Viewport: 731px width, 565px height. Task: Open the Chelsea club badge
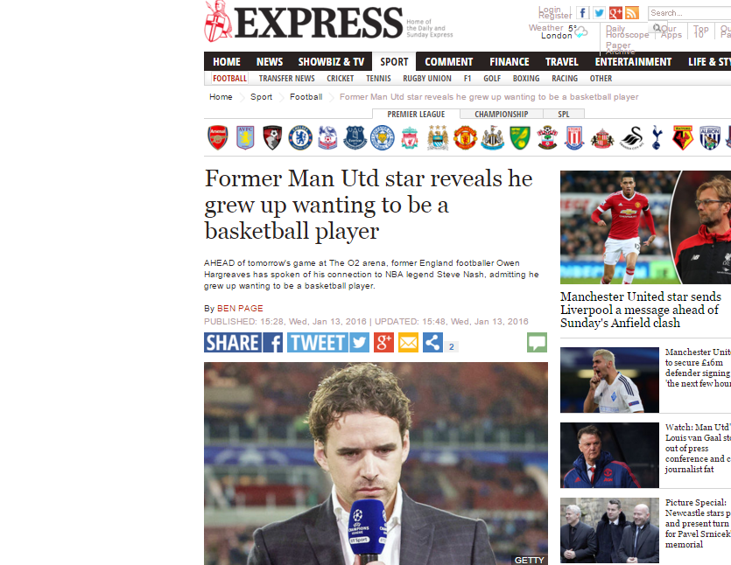click(x=300, y=138)
